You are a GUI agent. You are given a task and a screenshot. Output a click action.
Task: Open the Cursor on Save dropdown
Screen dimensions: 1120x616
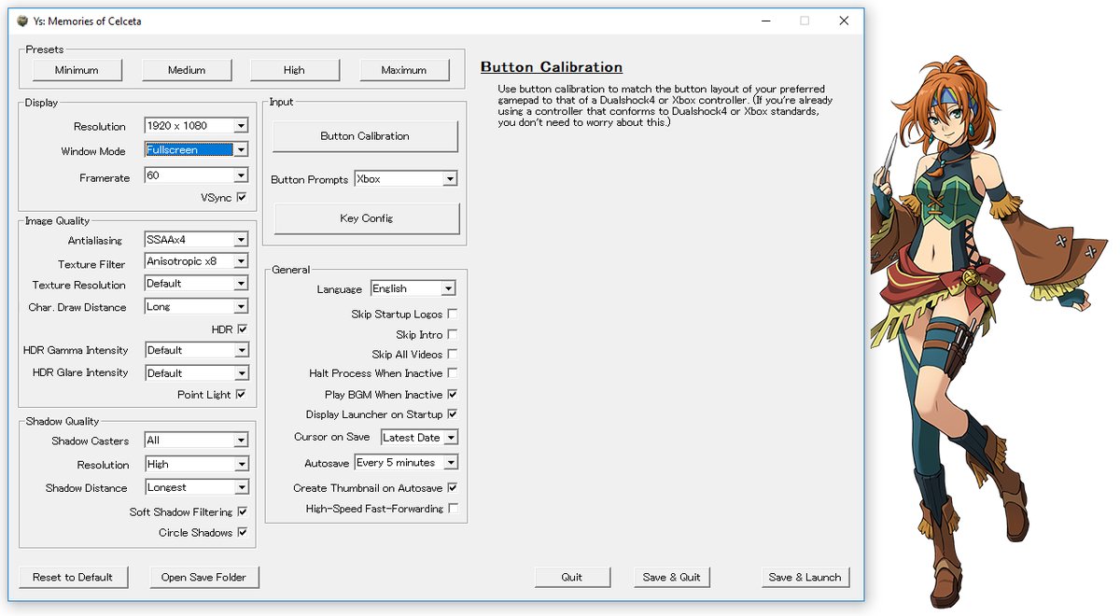coord(419,438)
